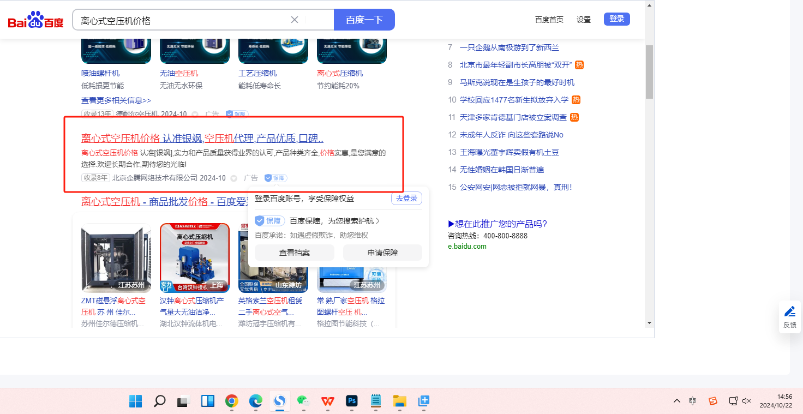Viewport: 803px width, 414px height.
Task: Clear the search box with X icon
Action: coord(295,20)
